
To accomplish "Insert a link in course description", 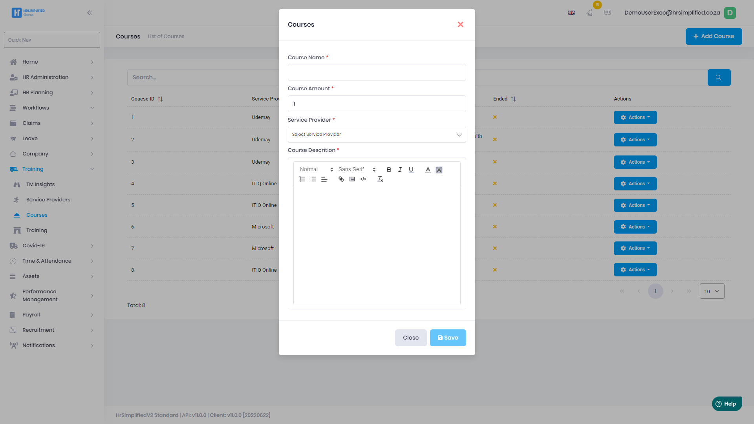I will [x=341, y=179].
